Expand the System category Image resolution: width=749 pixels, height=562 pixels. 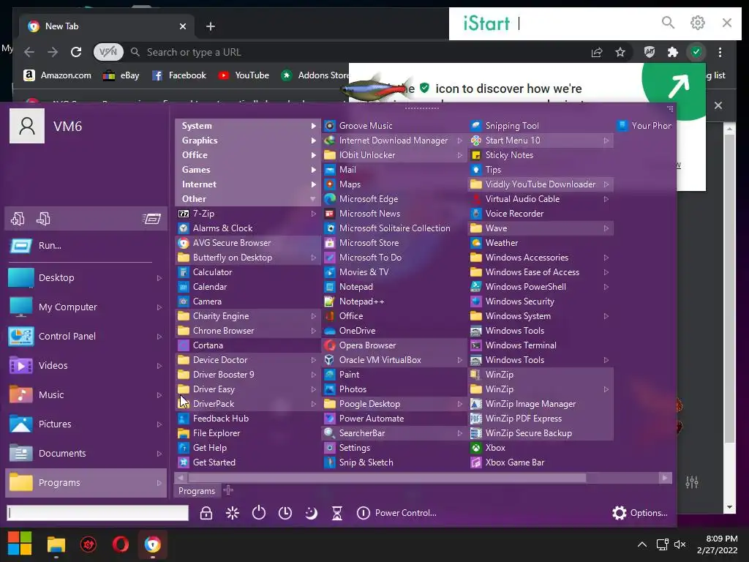pos(248,126)
